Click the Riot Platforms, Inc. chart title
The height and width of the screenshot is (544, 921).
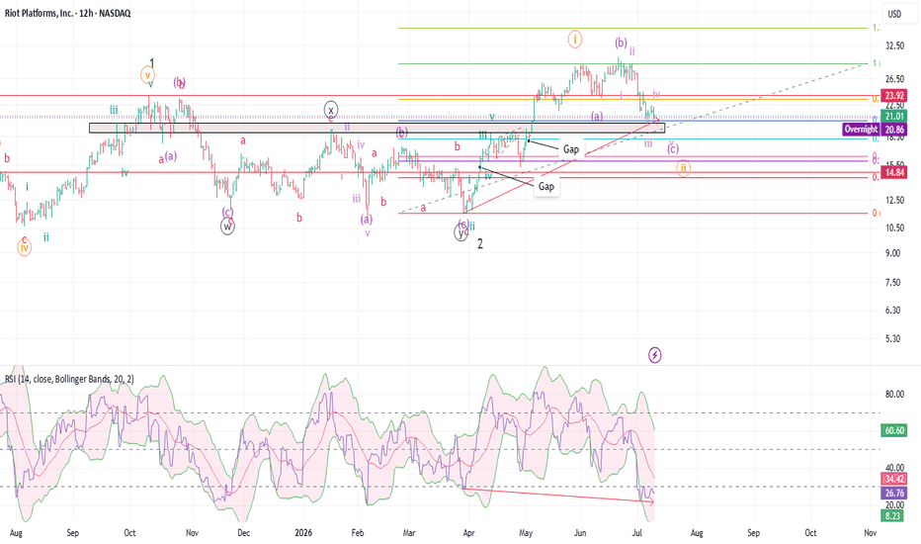(68, 13)
